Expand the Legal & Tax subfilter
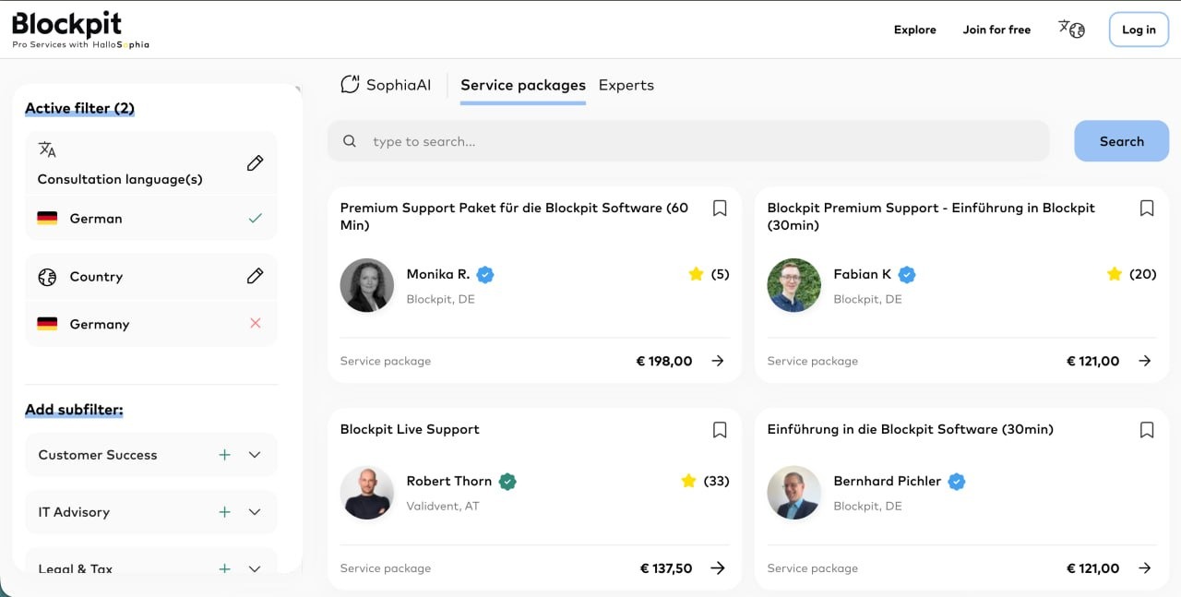Viewport: 1181px width, 597px height. [255, 567]
